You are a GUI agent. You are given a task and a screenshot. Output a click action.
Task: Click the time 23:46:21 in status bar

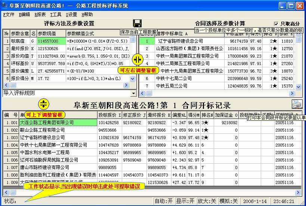click(x=284, y=201)
